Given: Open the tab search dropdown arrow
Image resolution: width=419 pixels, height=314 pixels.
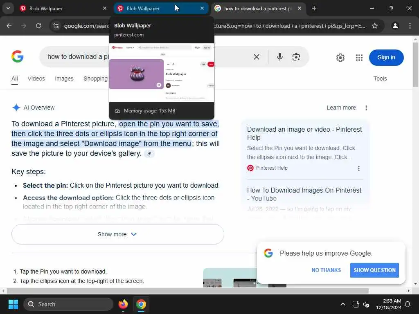Looking at the screenshot, I should (8, 8).
